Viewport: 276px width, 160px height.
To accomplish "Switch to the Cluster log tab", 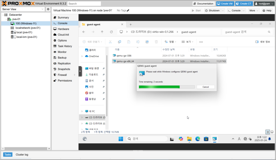I will [x=22, y=155].
